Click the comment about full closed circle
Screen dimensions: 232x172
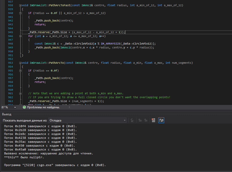tap(99, 97)
